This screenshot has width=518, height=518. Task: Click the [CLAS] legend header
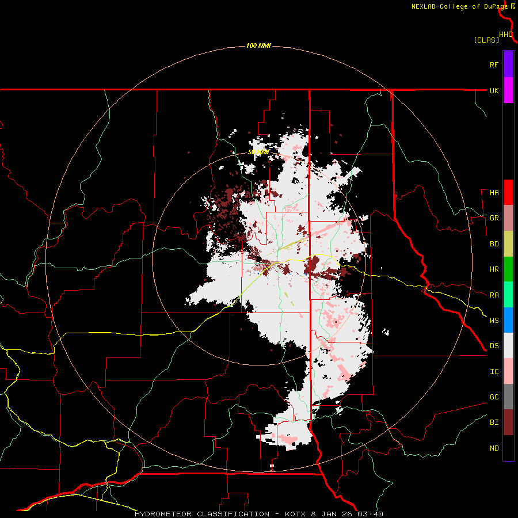pyautogui.click(x=486, y=40)
